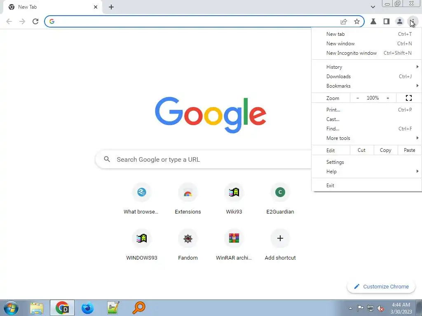The image size is (422, 316).
Task: Enter fullscreen with the Zoom row icon
Action: click(x=409, y=98)
